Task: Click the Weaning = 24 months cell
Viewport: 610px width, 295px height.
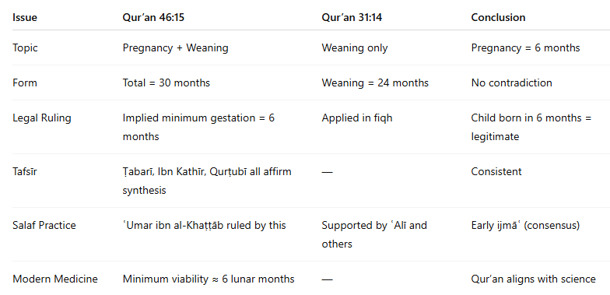Action: pyautogui.click(x=375, y=83)
